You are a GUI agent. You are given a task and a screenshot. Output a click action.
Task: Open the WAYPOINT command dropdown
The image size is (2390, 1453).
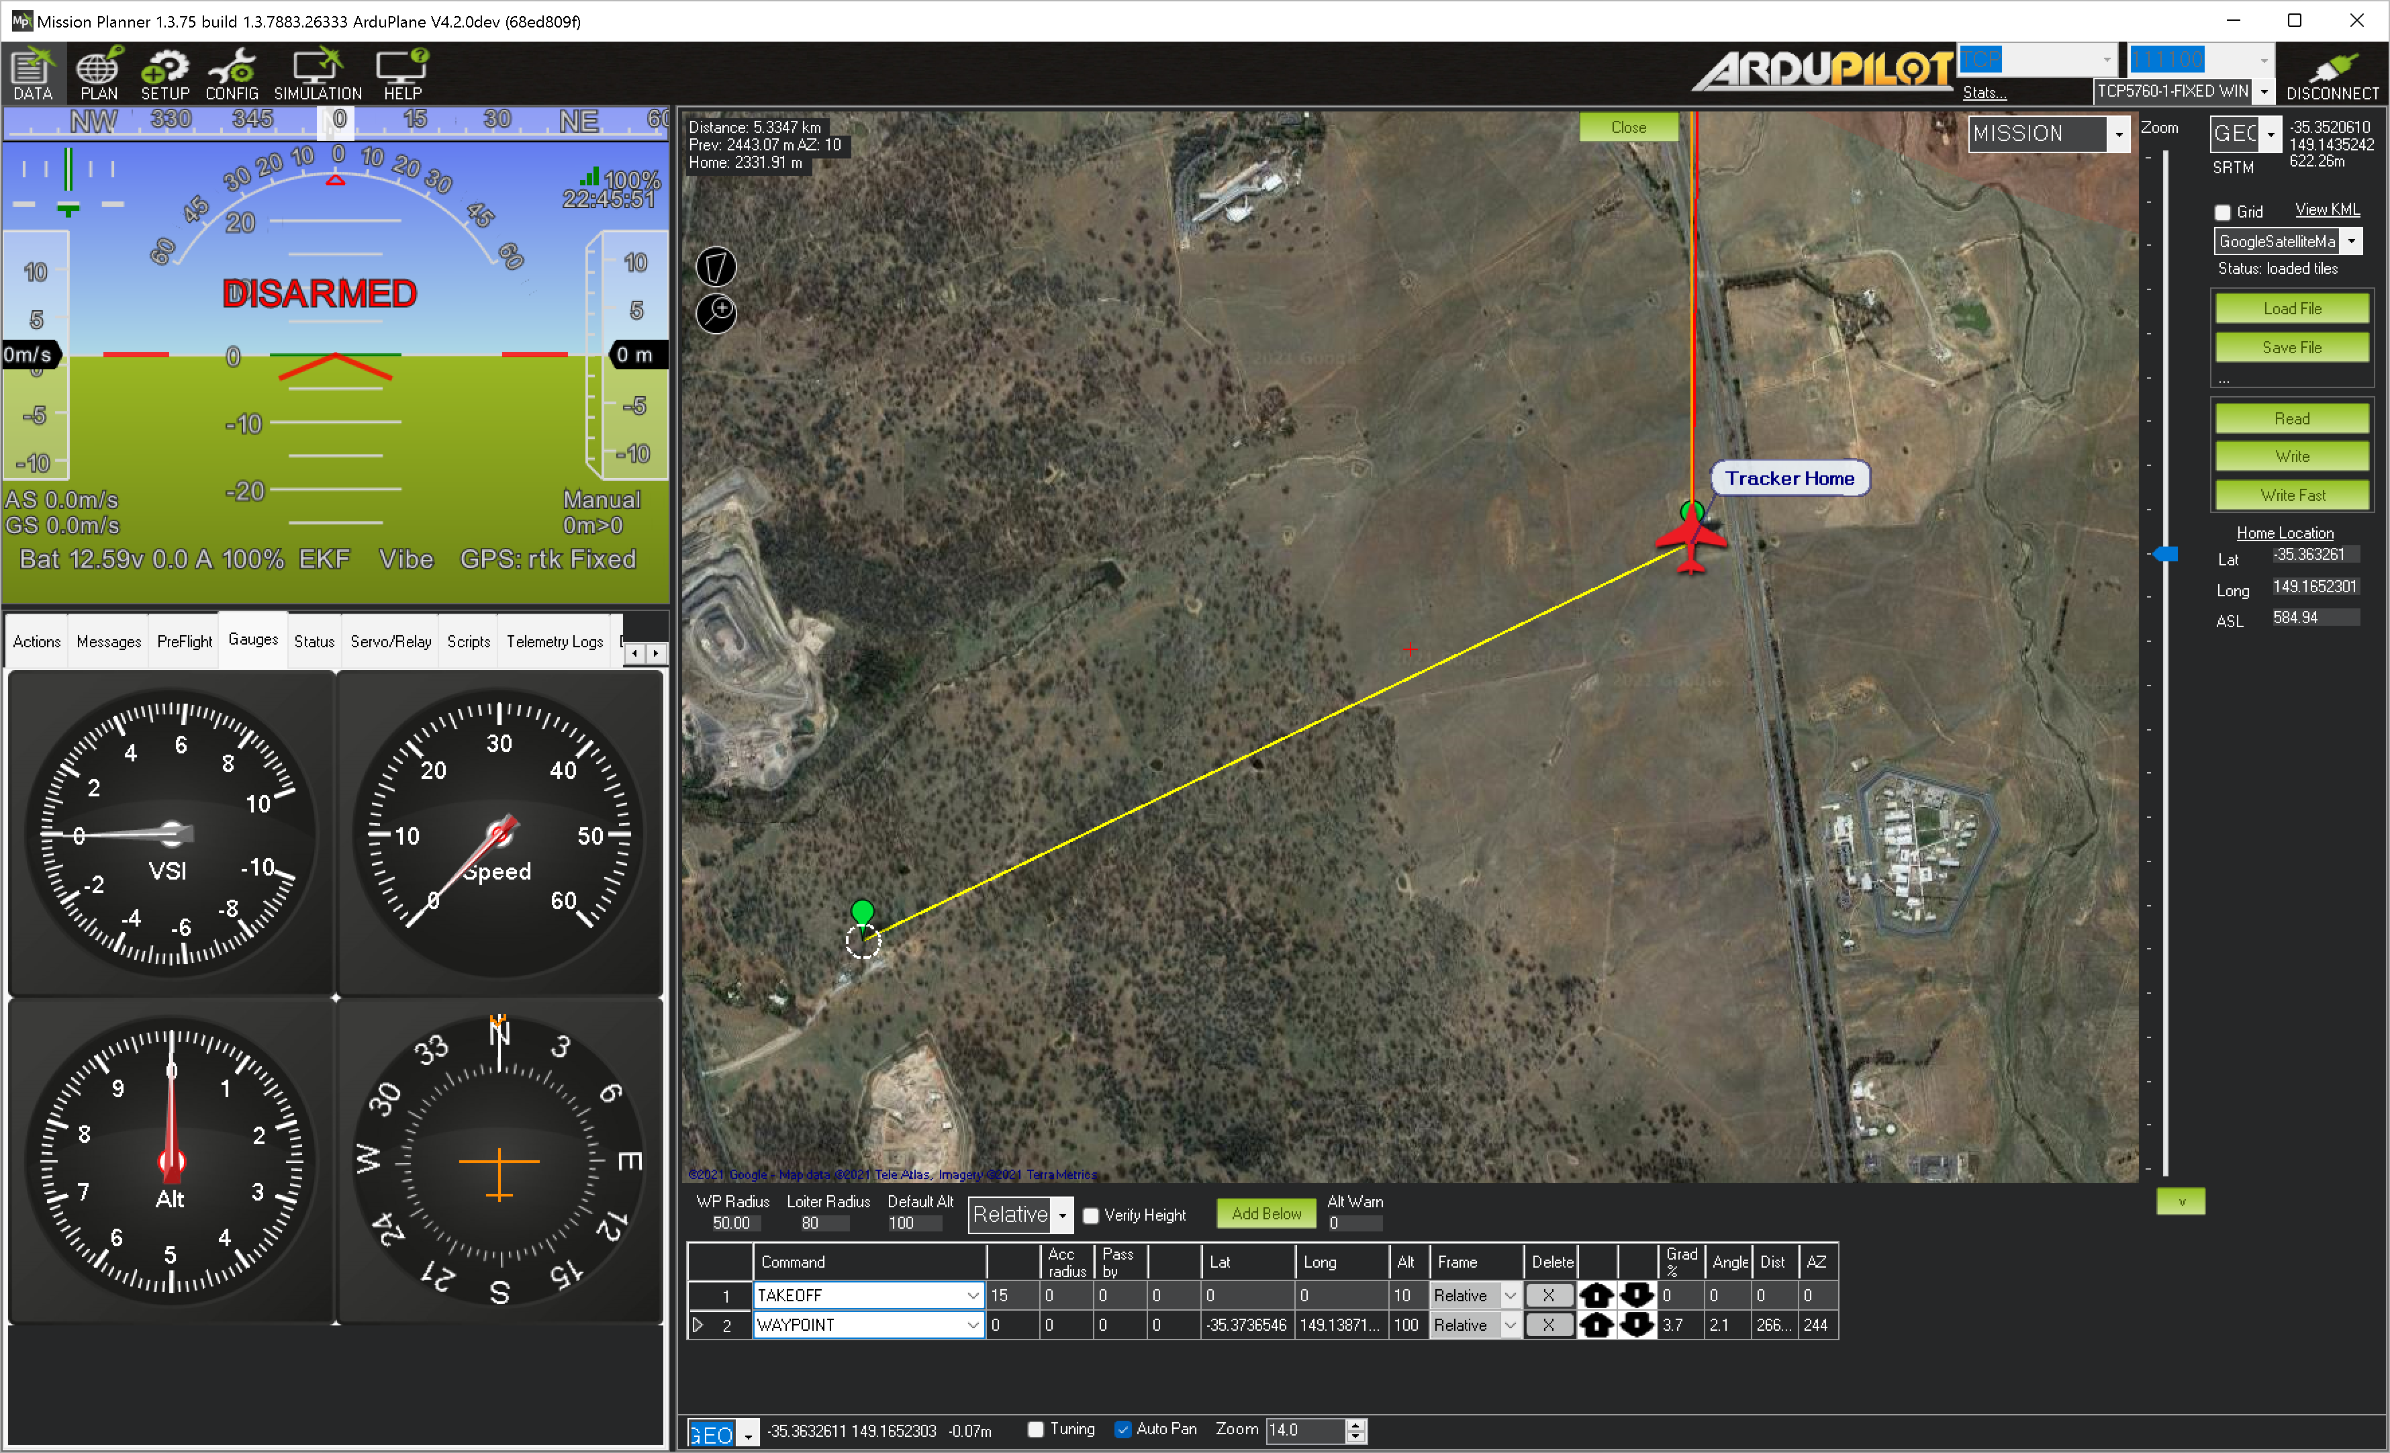coord(972,1325)
